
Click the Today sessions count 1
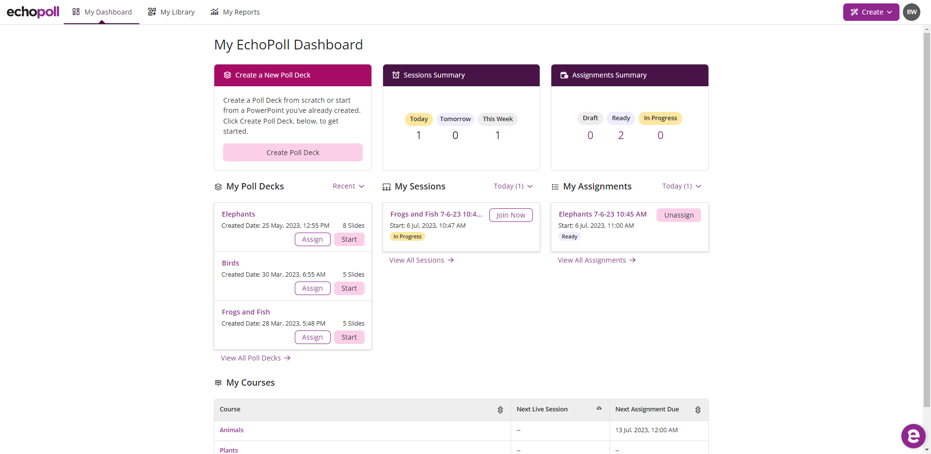coord(419,136)
